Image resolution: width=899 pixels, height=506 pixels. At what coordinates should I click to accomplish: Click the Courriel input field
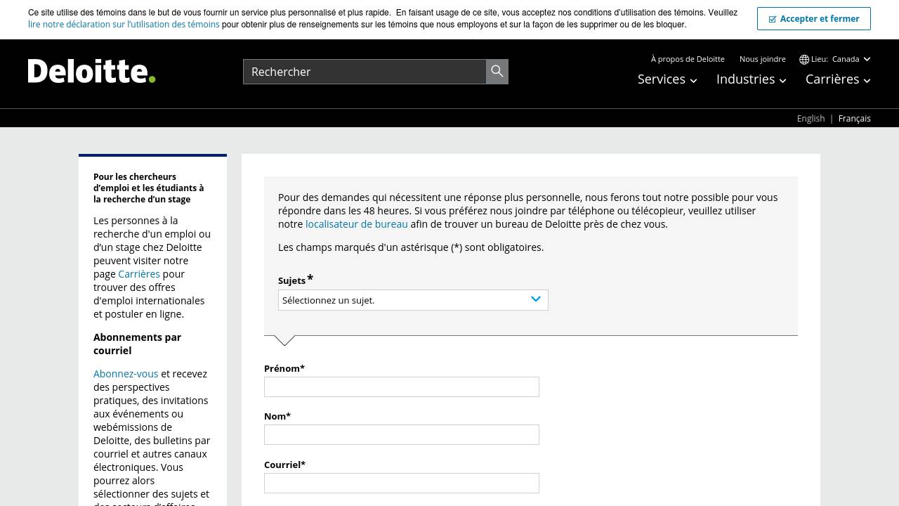click(x=402, y=483)
